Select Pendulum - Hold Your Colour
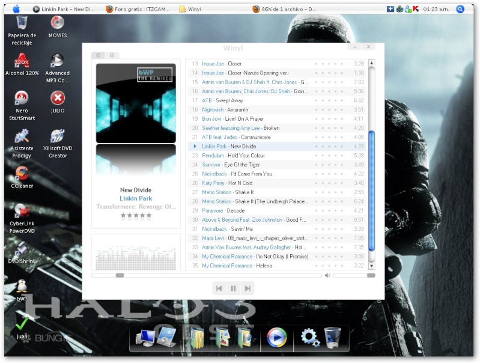The image size is (480, 363). [x=277, y=156]
